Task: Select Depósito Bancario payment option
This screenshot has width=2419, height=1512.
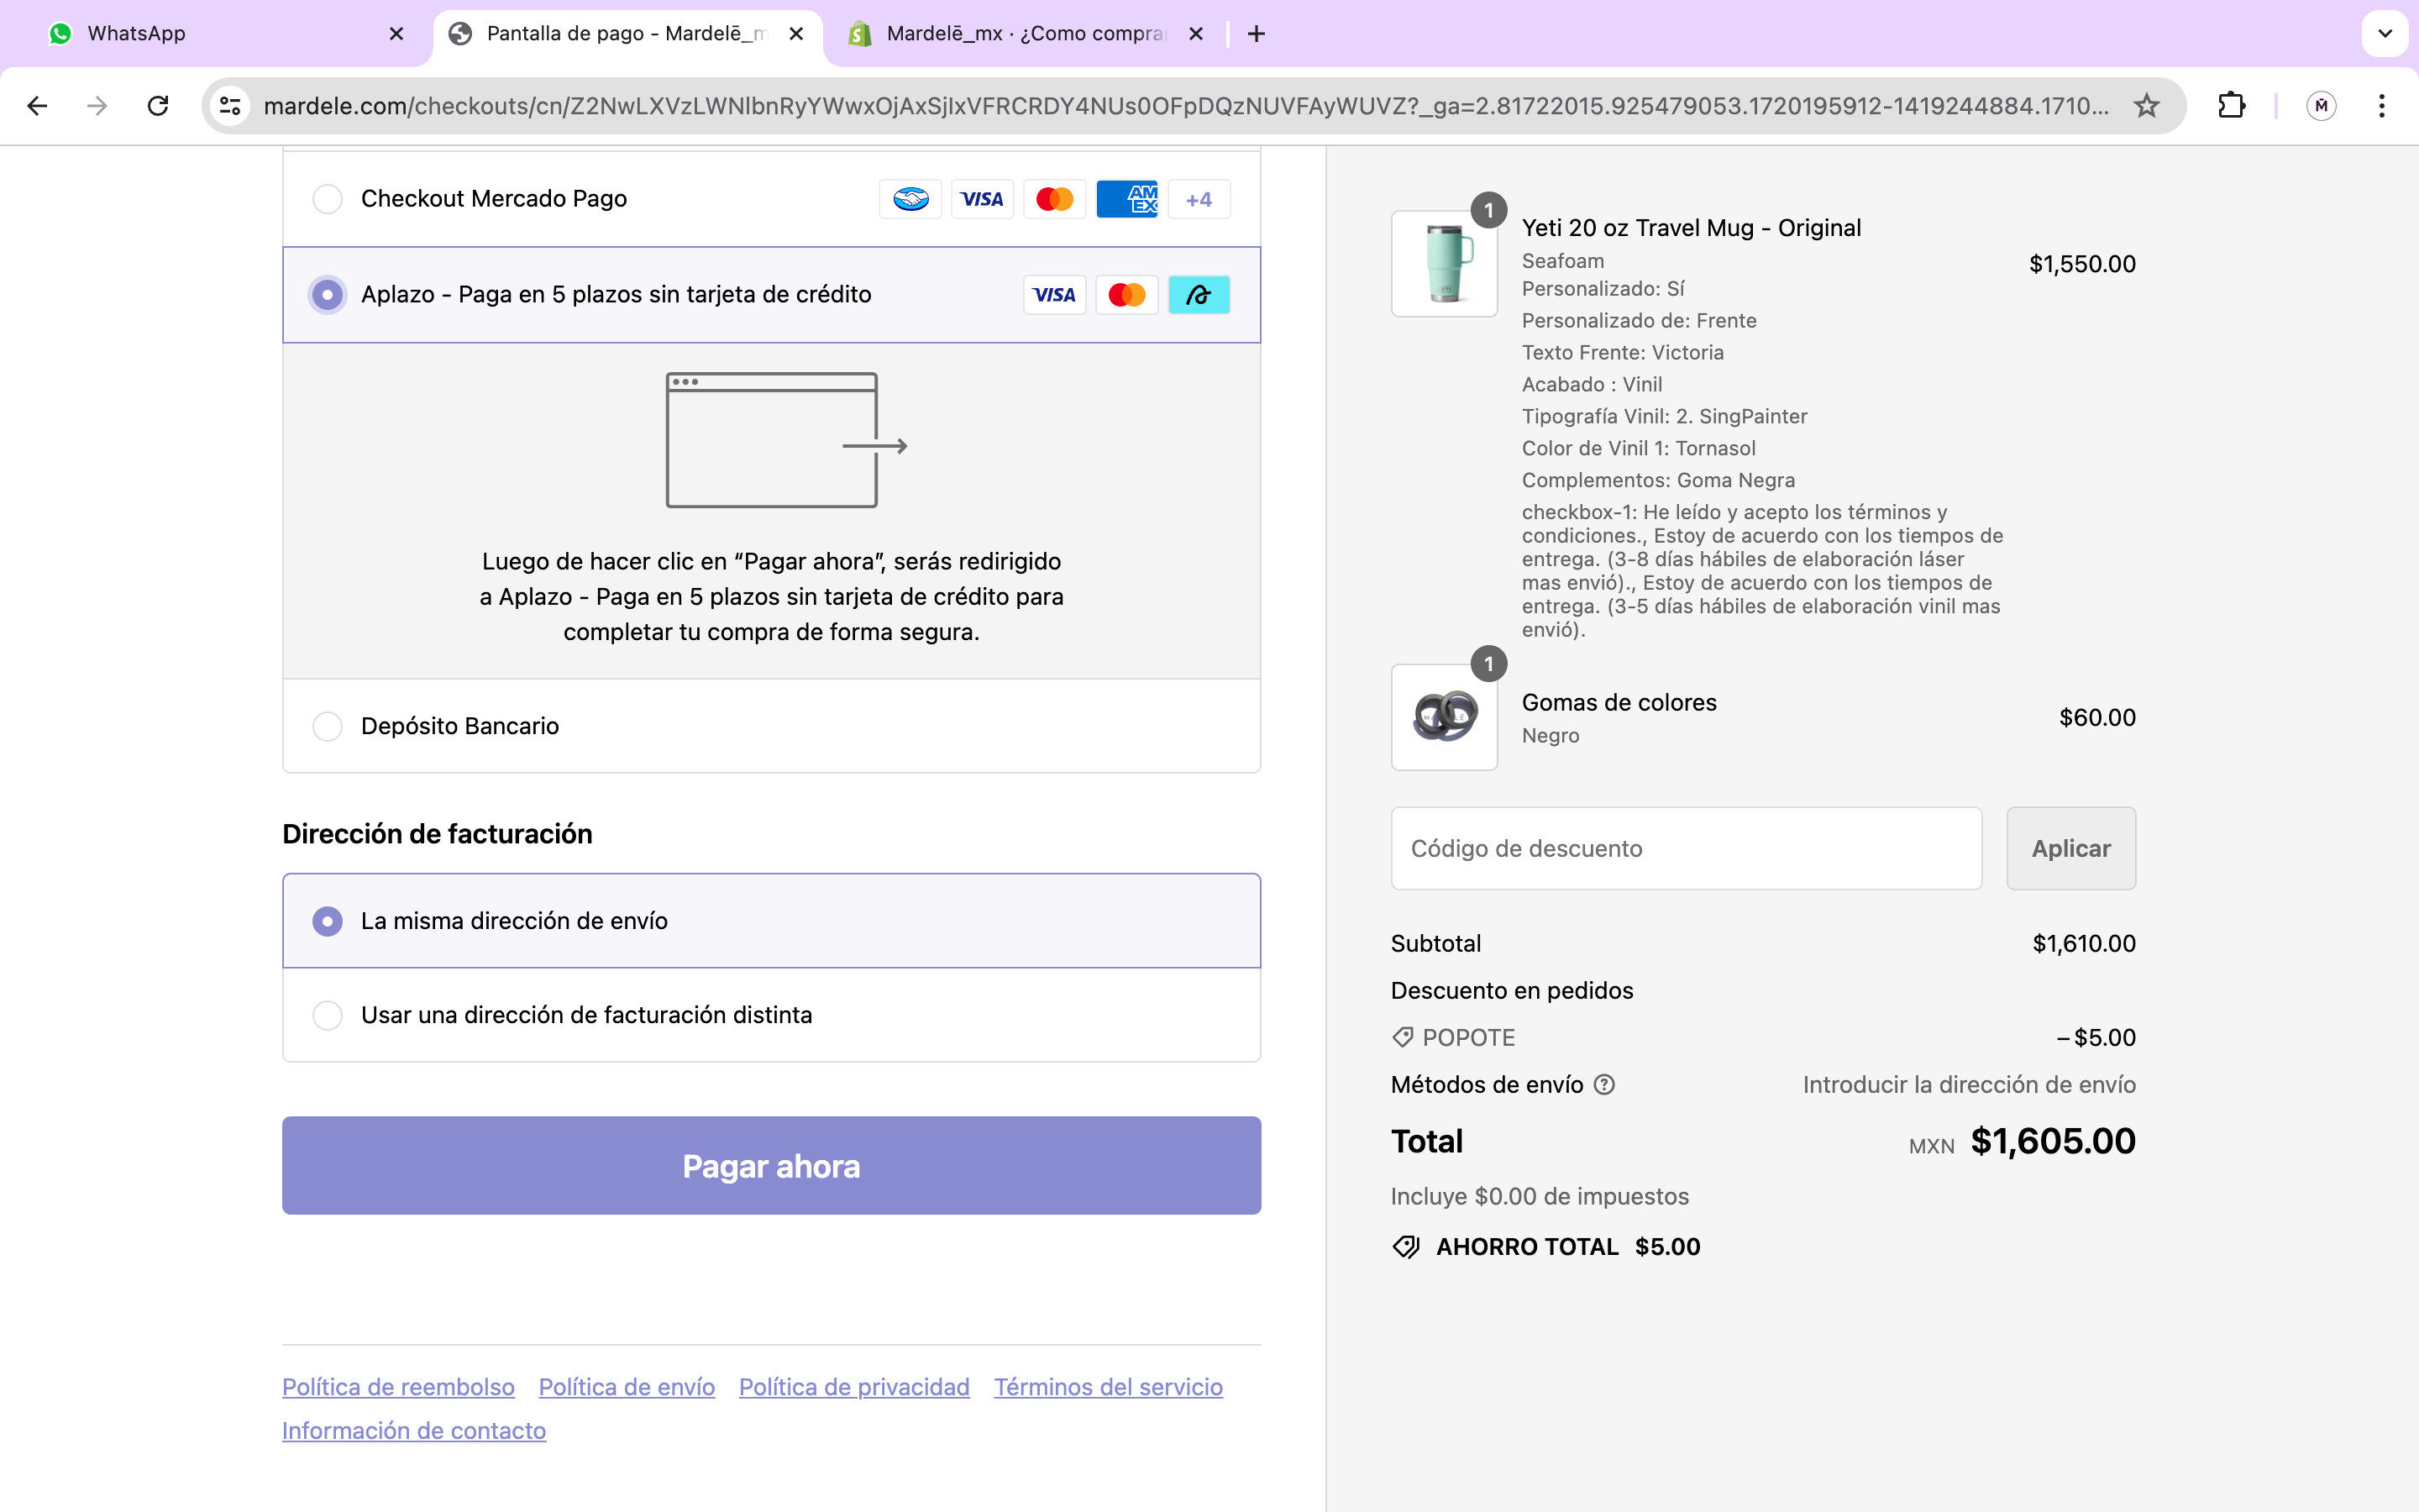Action: point(328,726)
